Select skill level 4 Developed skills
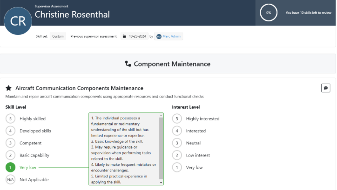The height and width of the screenshot is (190, 337). [10, 131]
